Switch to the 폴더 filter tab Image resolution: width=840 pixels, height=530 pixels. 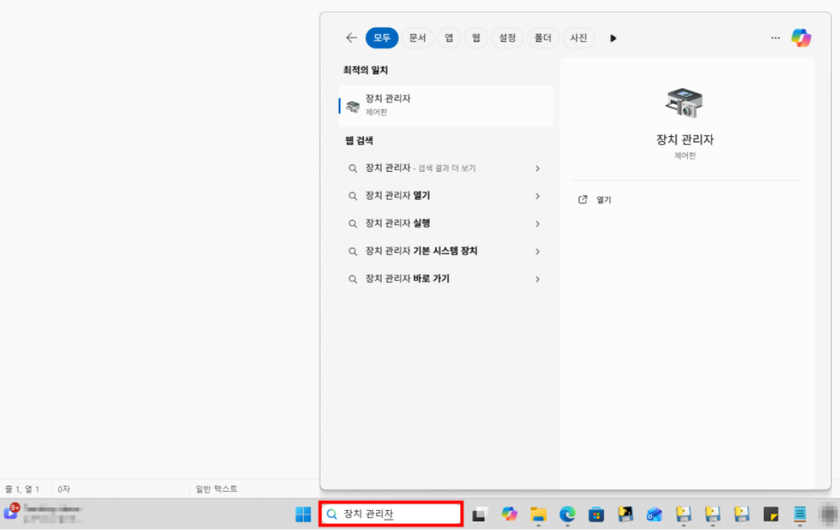542,38
